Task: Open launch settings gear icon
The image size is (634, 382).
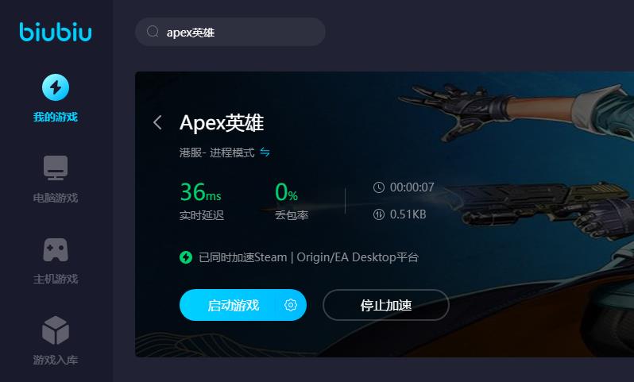Action: [290, 305]
